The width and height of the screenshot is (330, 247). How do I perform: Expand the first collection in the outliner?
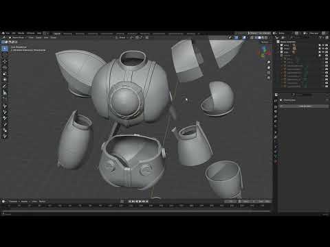pos(279,45)
